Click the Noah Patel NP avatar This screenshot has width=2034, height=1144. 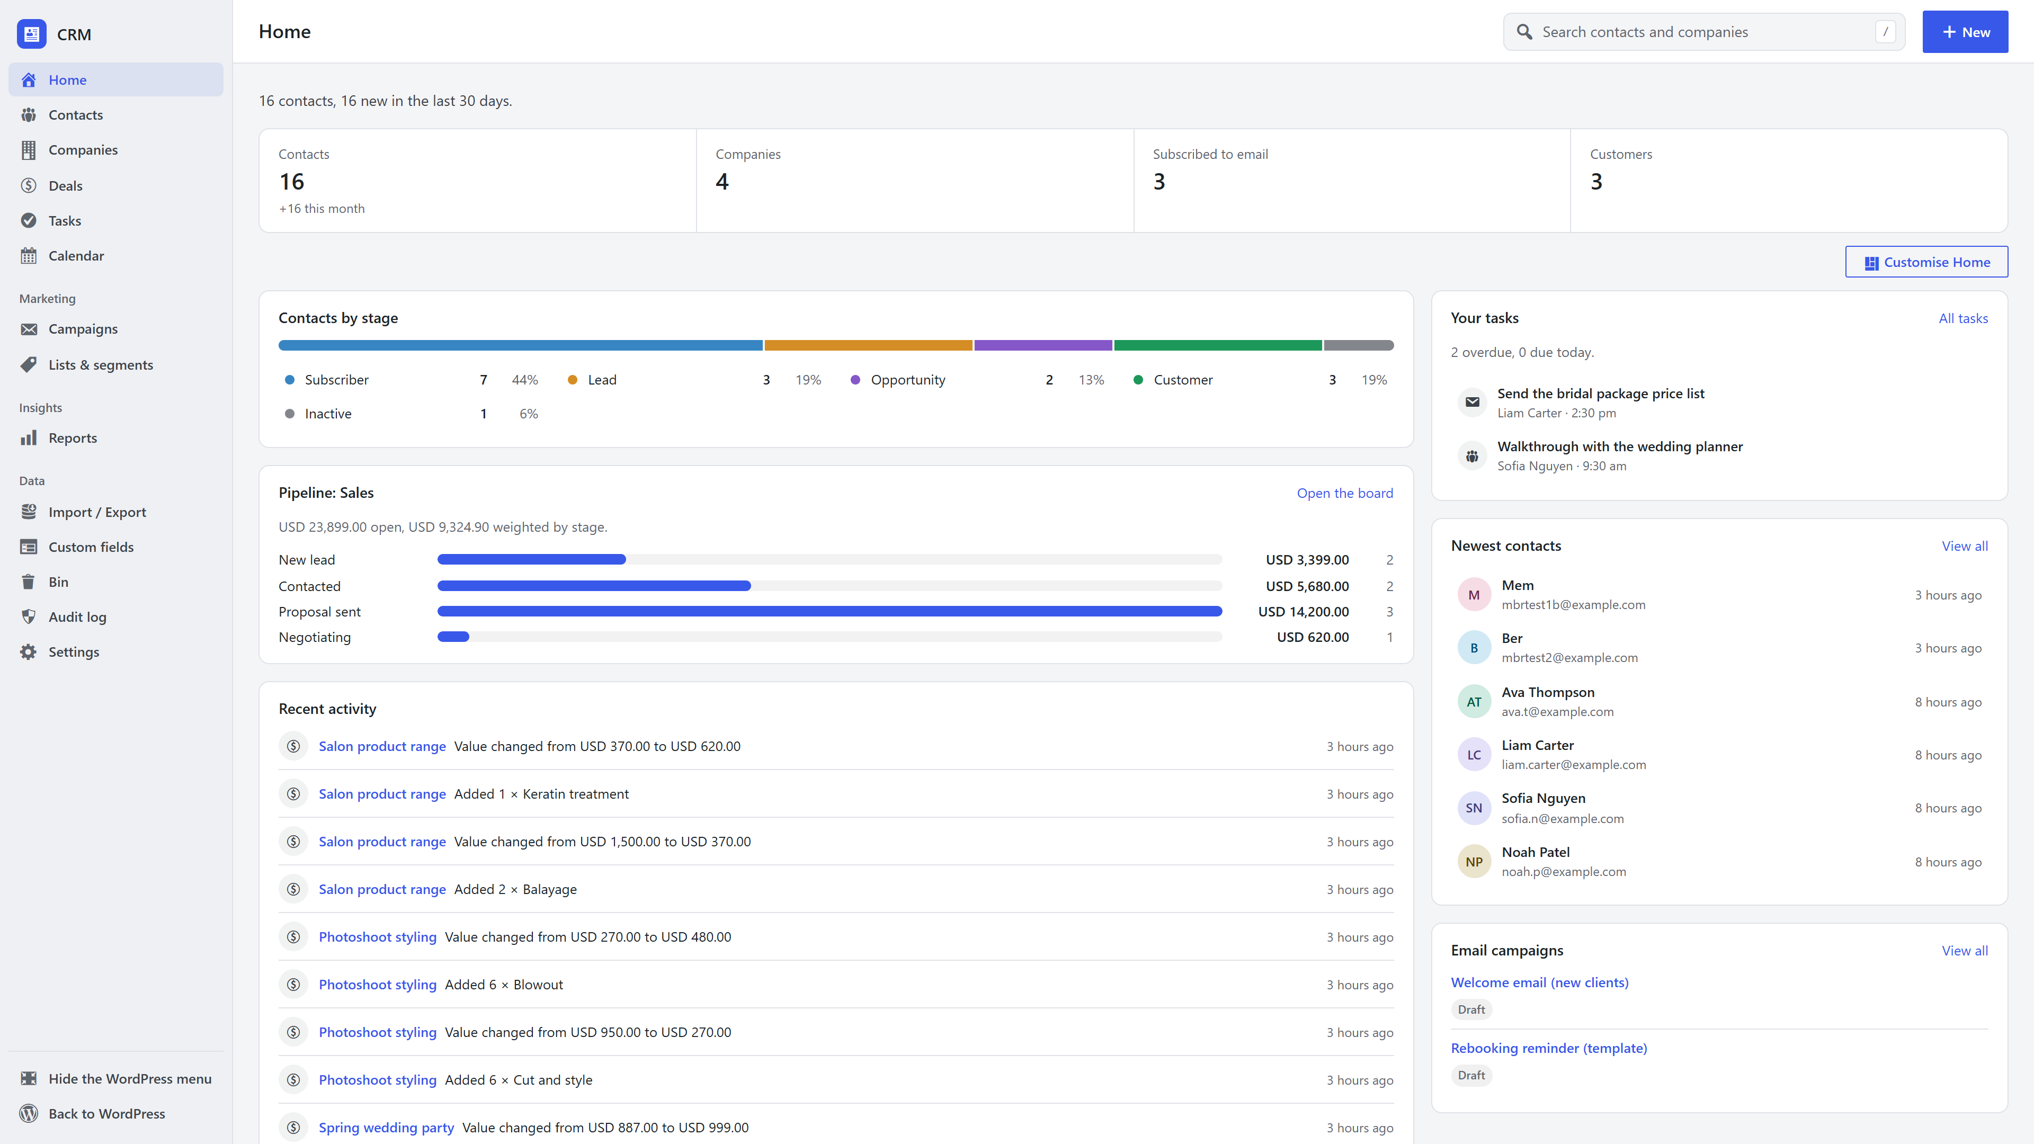[x=1474, y=862]
